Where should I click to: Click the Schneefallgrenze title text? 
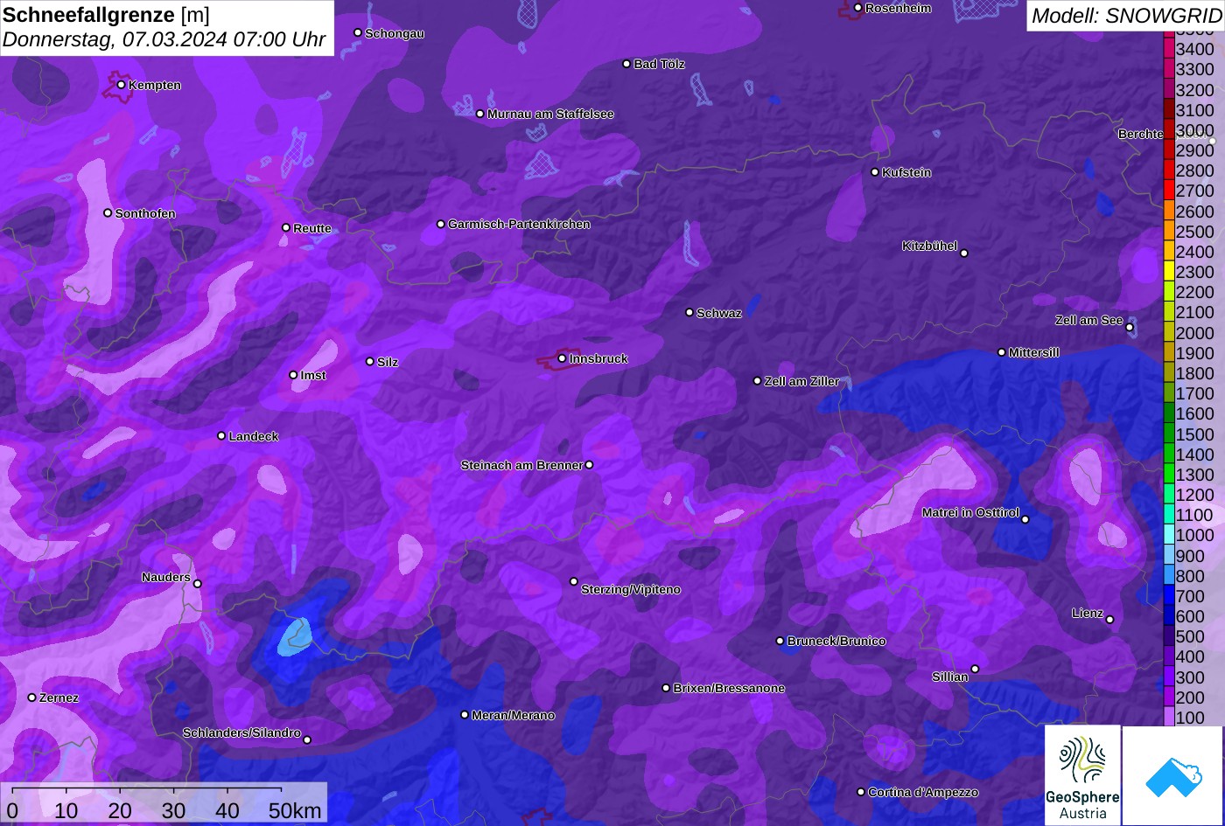pyautogui.click(x=88, y=14)
